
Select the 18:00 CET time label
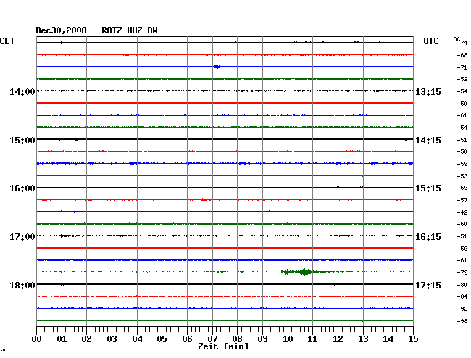[x=22, y=285]
